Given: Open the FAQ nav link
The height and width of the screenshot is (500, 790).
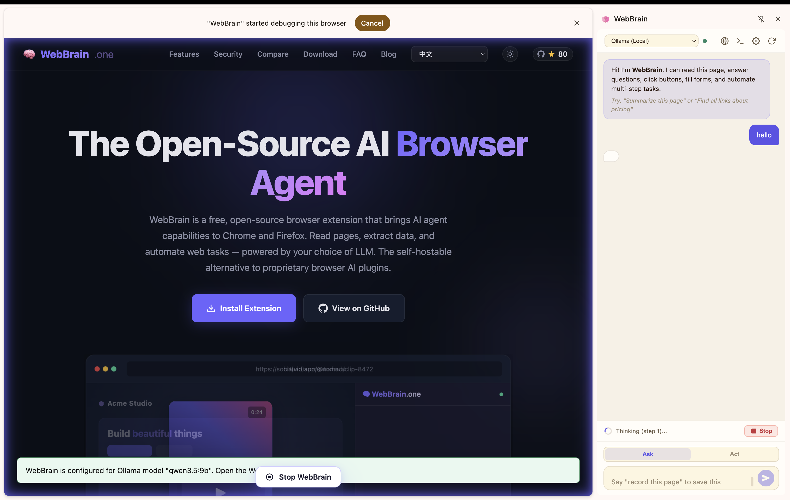Looking at the screenshot, I should point(359,54).
